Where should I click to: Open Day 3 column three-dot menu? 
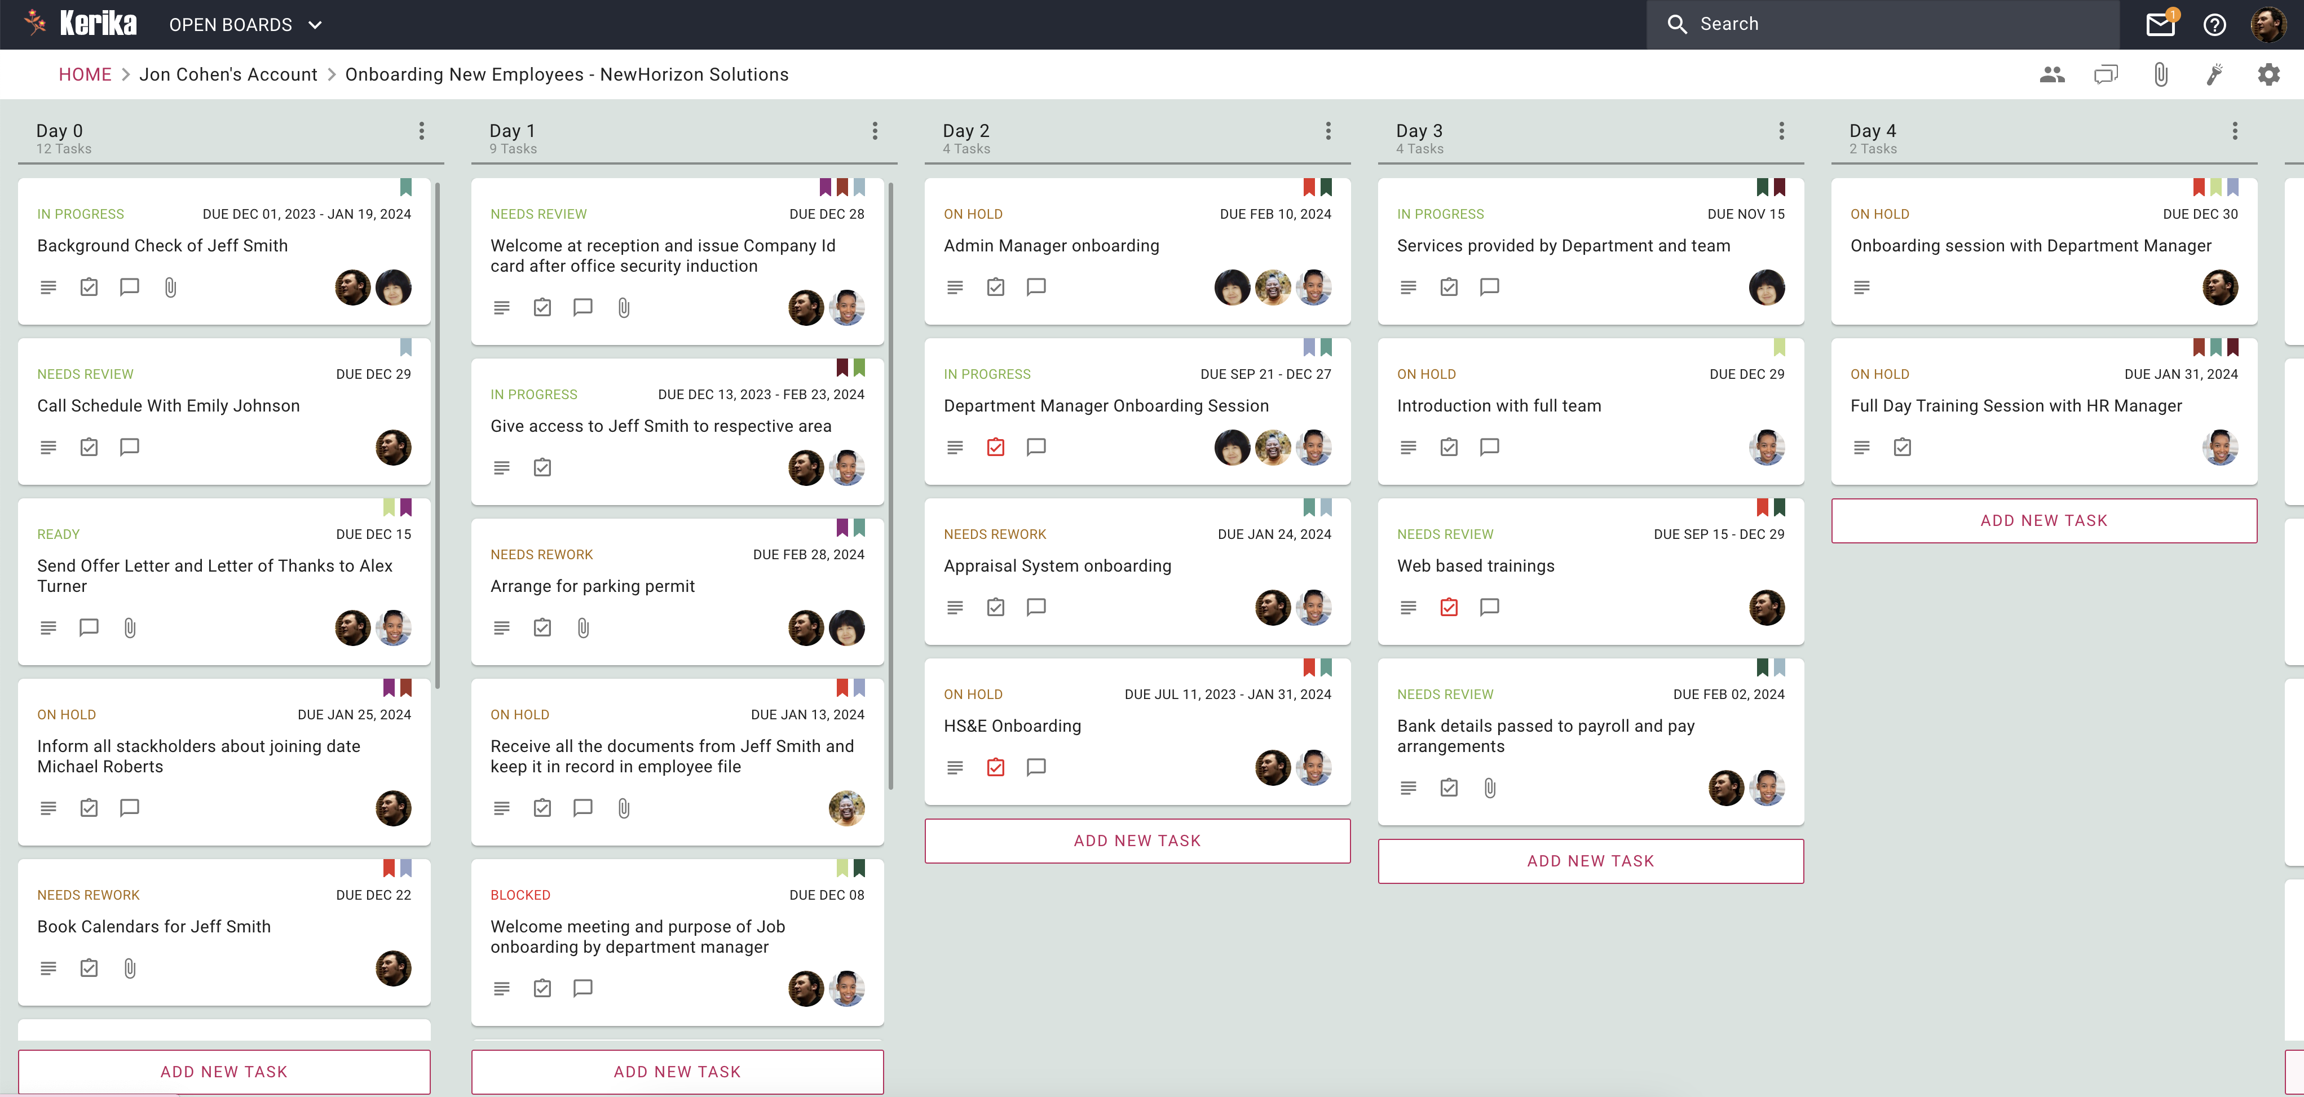(x=1781, y=131)
